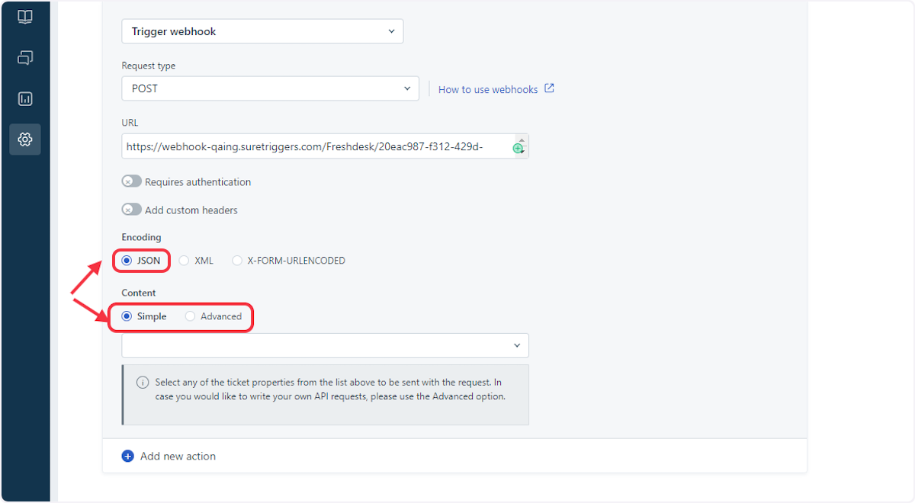915x503 pixels.
Task: Select the Advanced content option
Action: [x=188, y=316]
